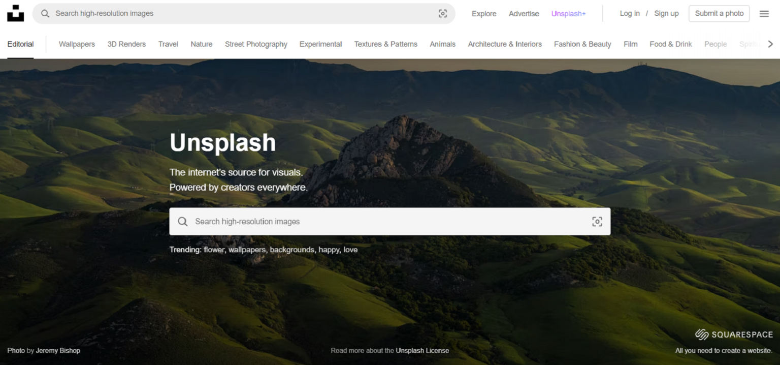The image size is (780, 365).
Task: Switch to the Architecture & Interiors tab
Action: (x=505, y=44)
